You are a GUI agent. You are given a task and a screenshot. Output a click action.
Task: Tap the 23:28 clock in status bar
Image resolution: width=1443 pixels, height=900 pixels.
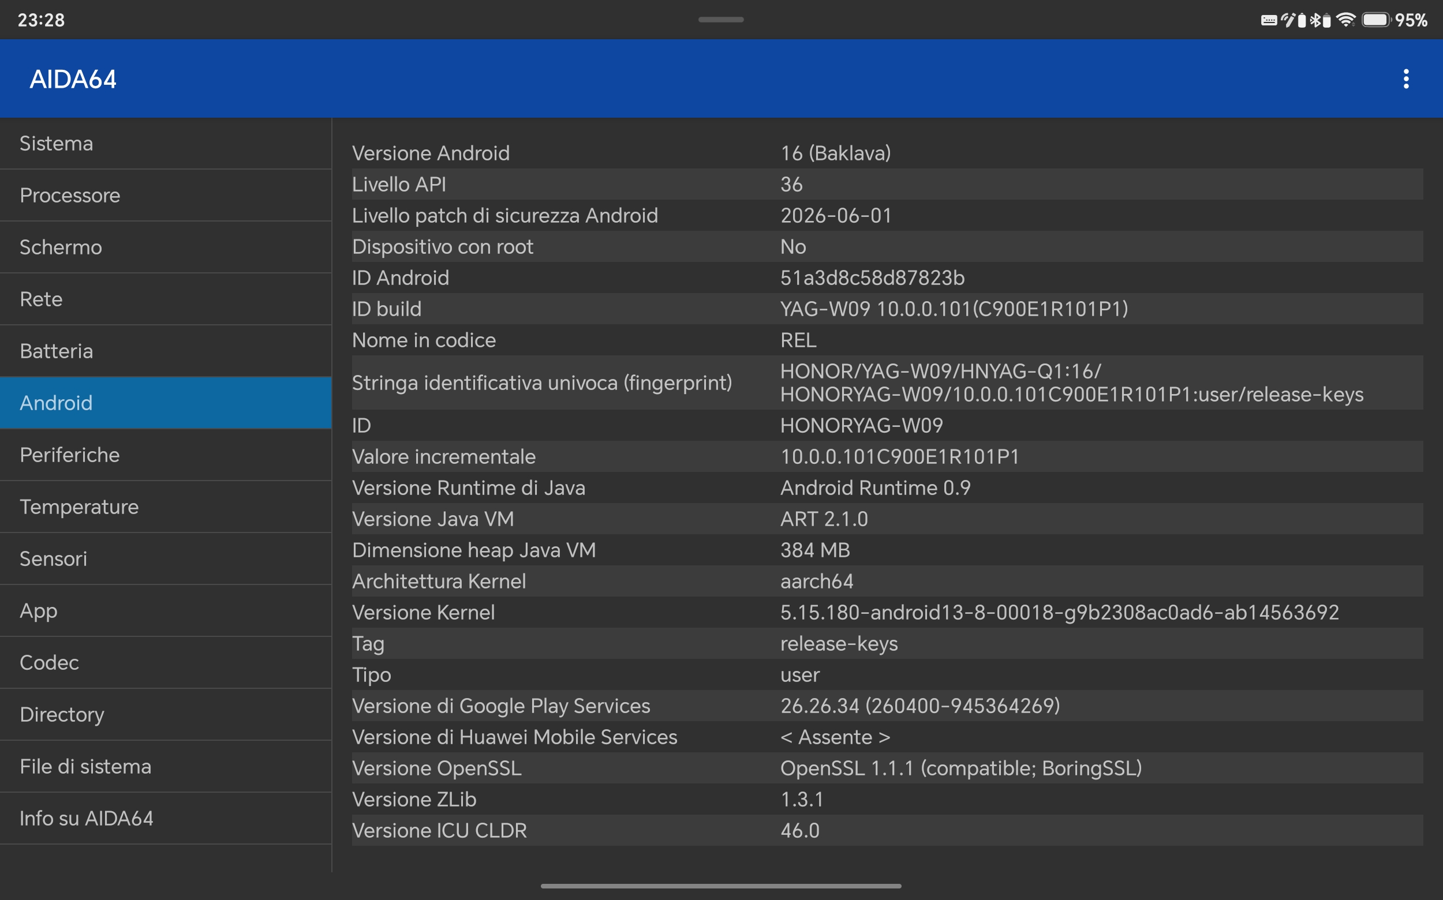coord(41,20)
